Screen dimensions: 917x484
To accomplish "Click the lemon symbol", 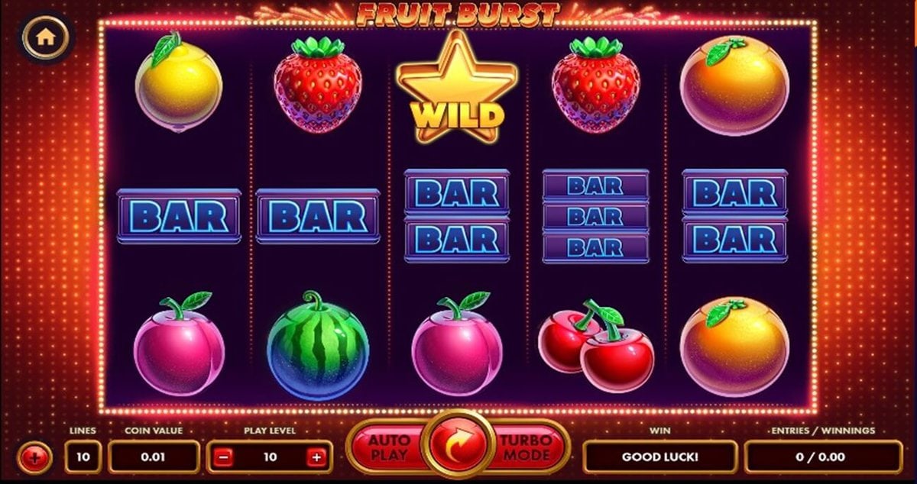I will click(x=179, y=82).
